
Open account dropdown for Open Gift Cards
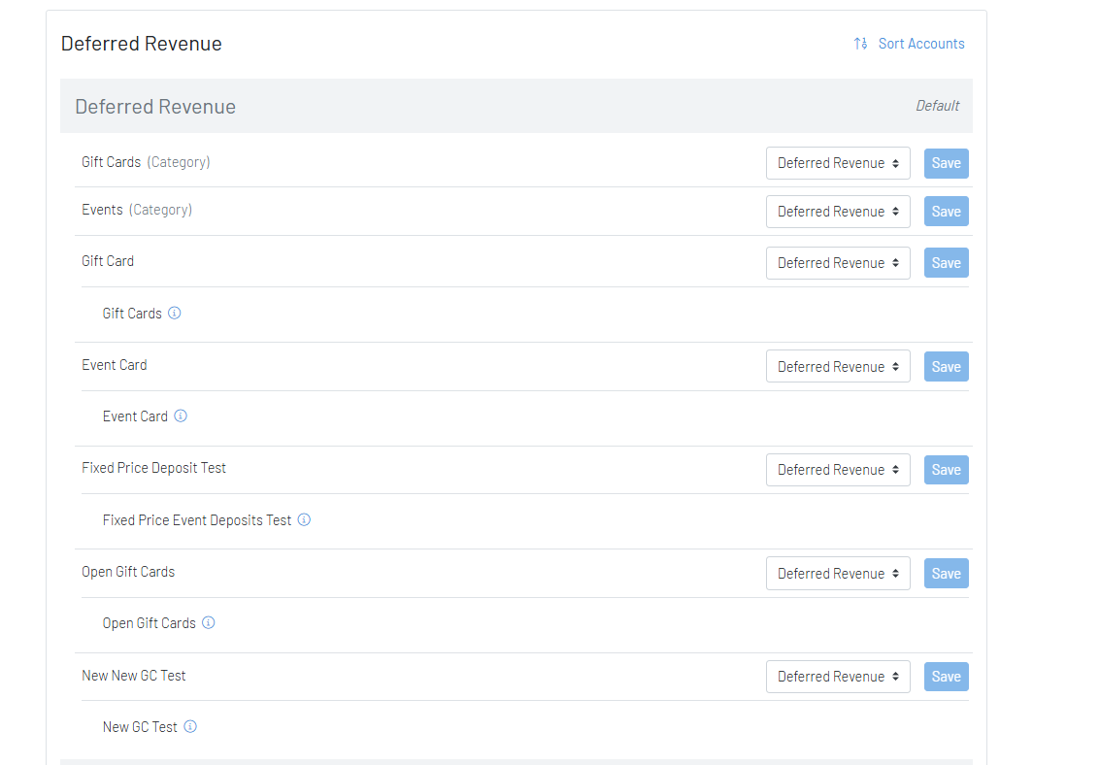837,574
